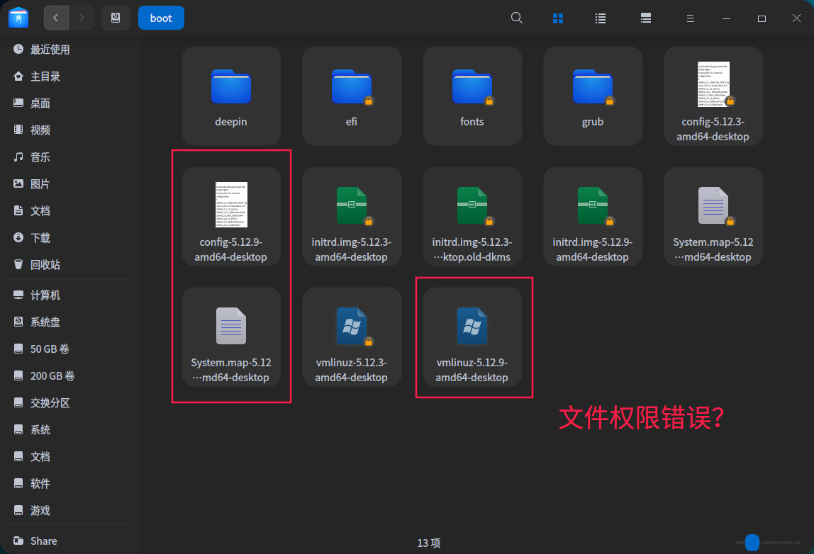
Task: Select locked System.map file in second row
Action: (713, 216)
